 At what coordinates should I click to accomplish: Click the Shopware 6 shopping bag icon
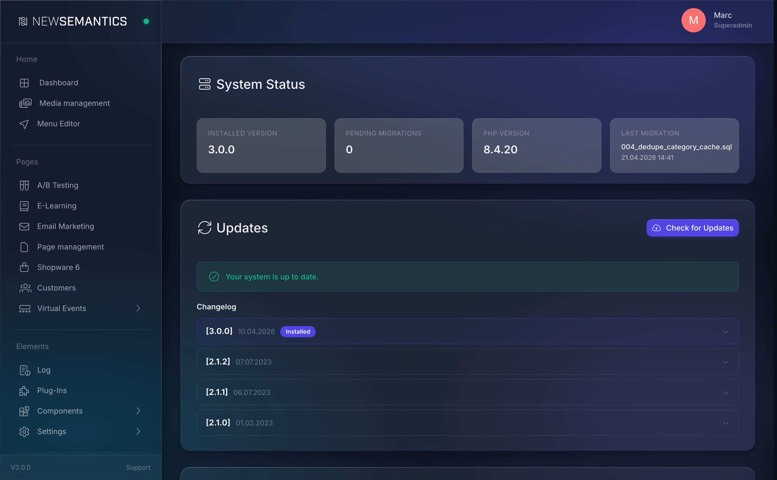tap(24, 267)
